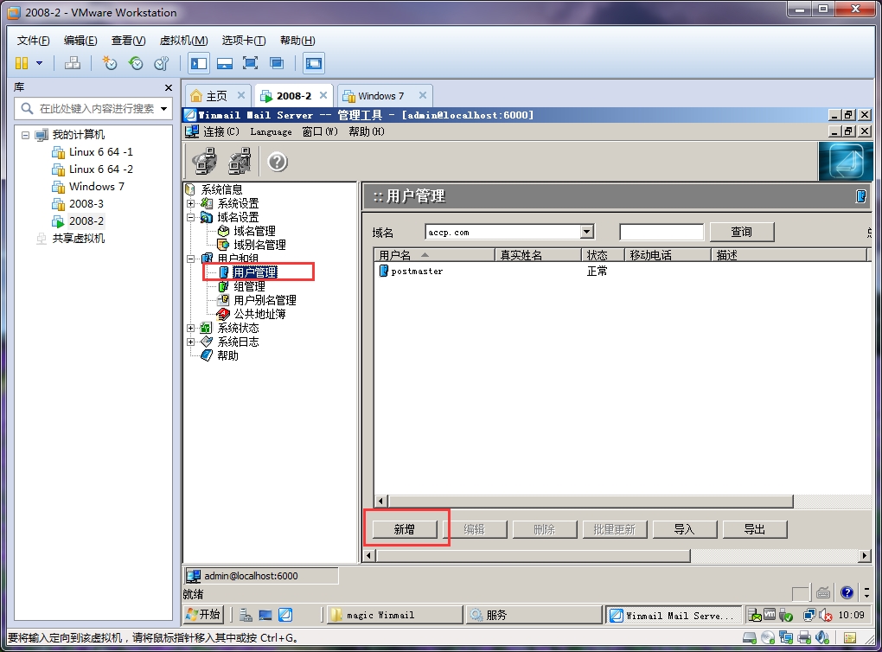The image size is (882, 652).
Task: Click the 服务 taskbar item
Action: 535,615
